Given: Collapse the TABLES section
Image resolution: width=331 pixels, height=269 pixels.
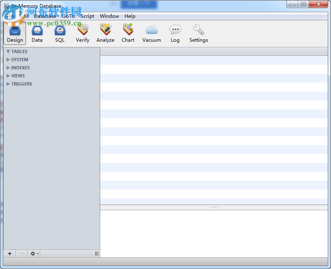Looking at the screenshot, I should 8,51.
